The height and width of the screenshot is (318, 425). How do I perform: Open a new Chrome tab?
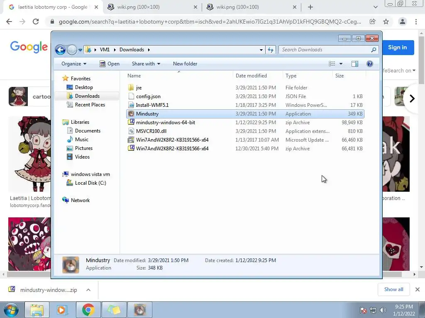pyautogui.click(x=310, y=7)
